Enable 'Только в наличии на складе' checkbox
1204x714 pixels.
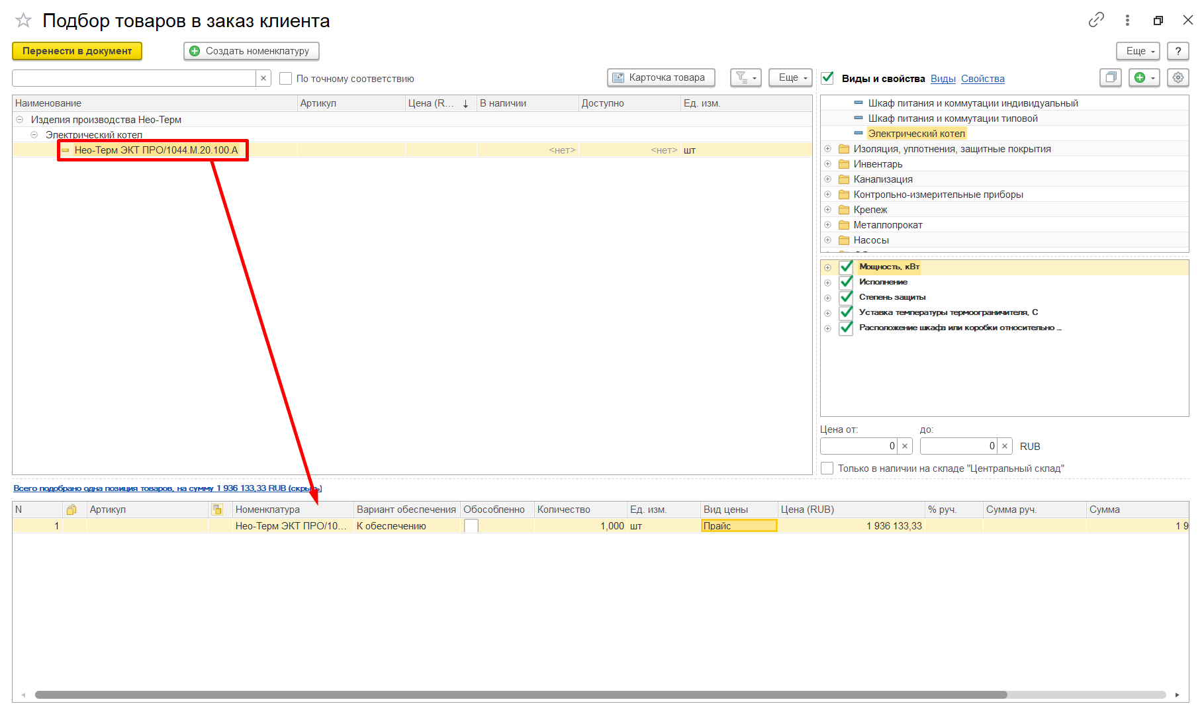pos(827,469)
